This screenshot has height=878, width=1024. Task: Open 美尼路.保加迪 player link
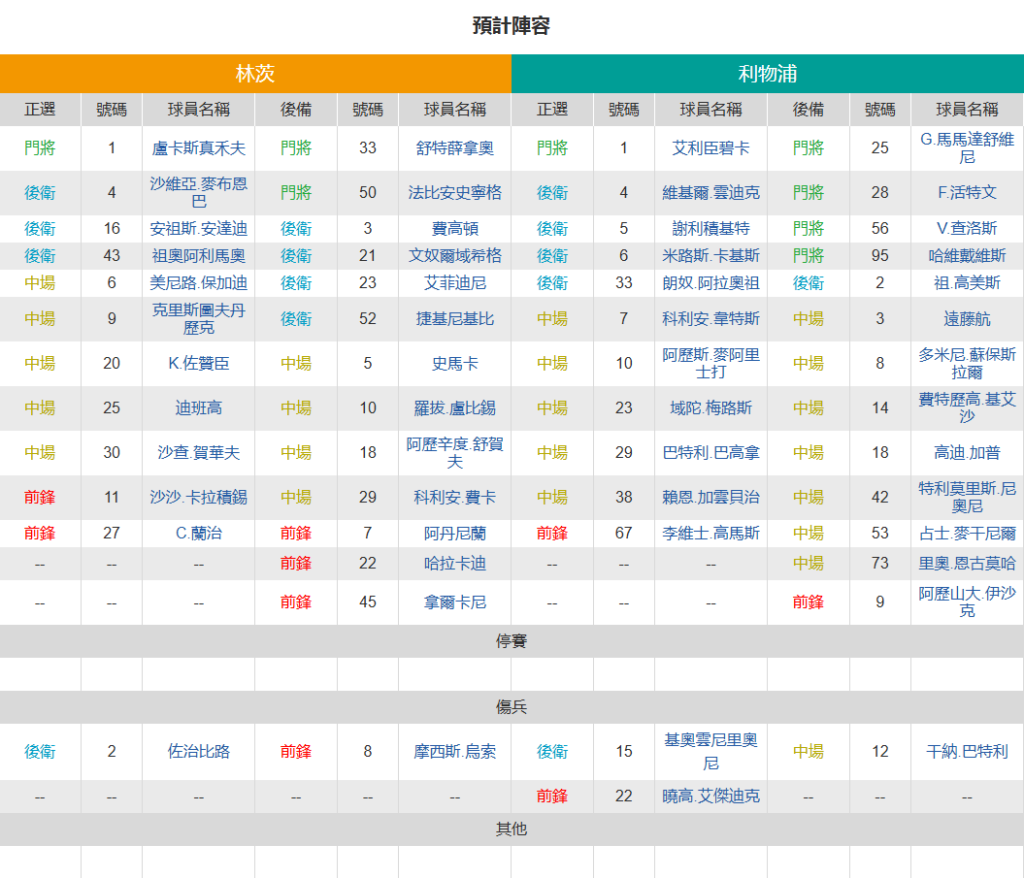[x=199, y=282]
